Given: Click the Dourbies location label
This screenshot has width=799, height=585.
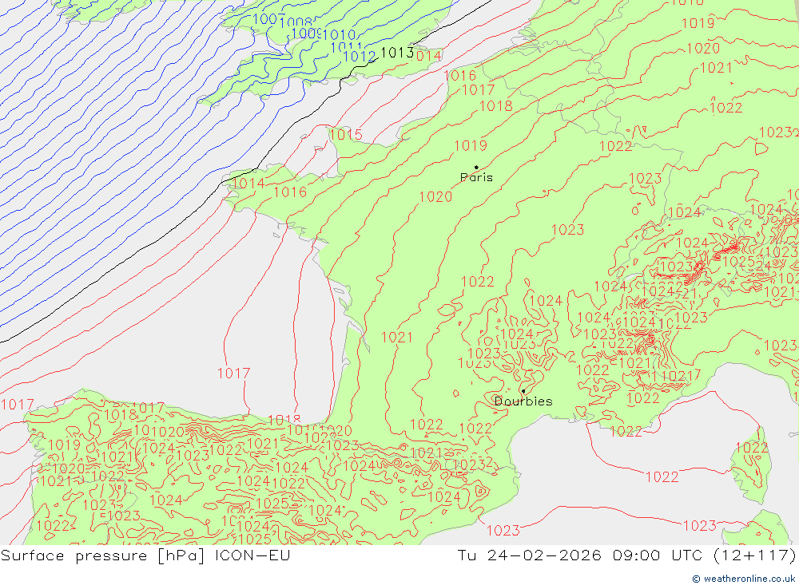Looking at the screenshot, I should [x=523, y=401].
